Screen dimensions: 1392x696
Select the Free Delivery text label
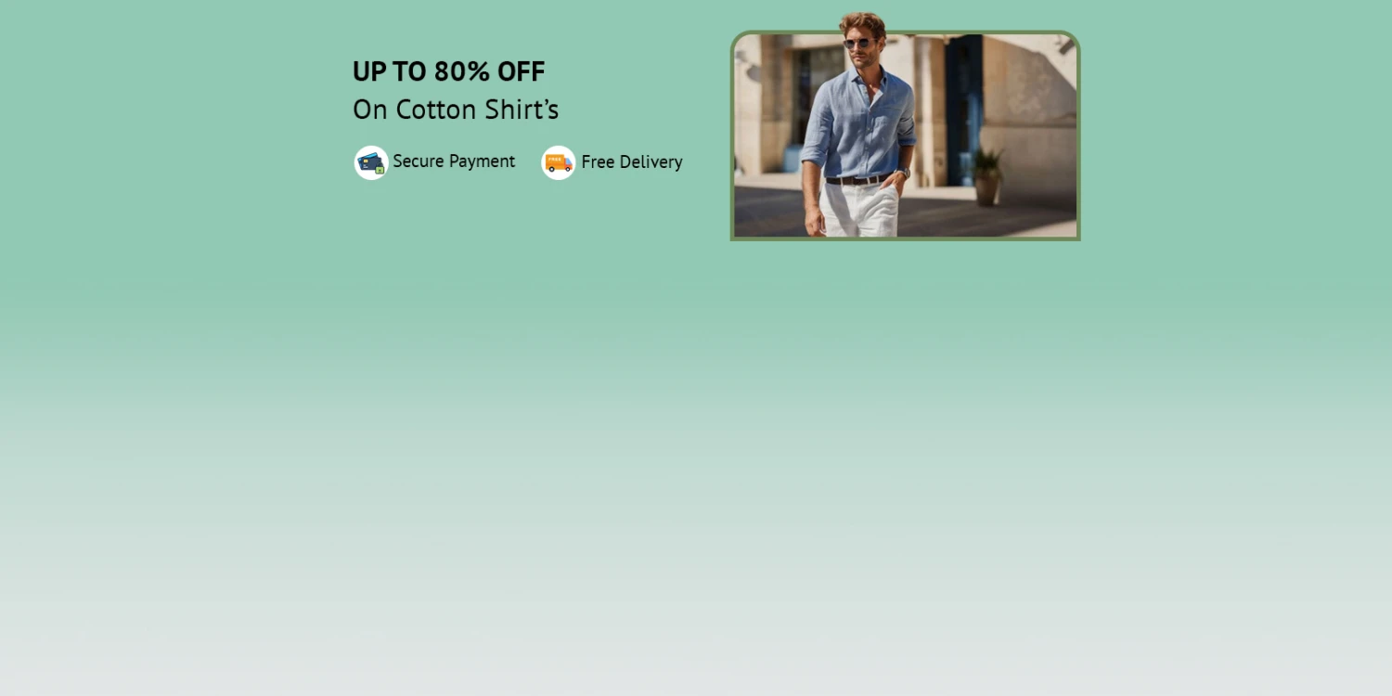coord(632,162)
